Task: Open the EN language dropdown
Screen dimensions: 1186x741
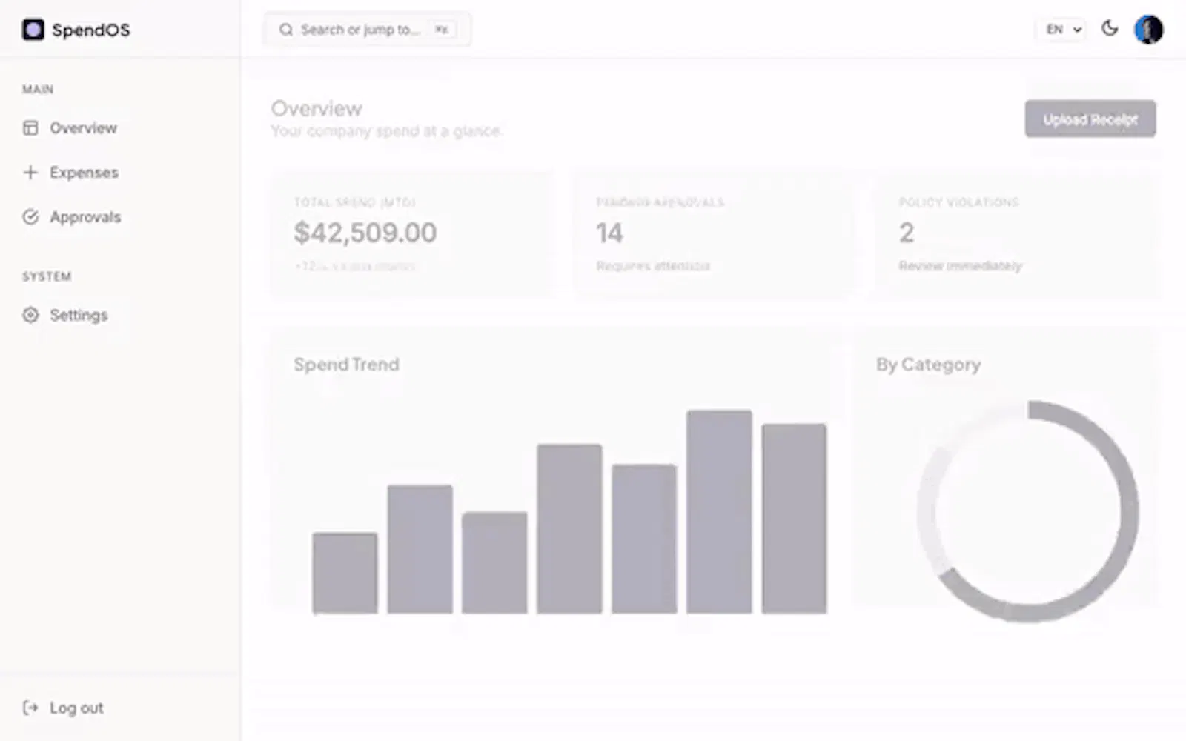Action: [x=1063, y=30]
